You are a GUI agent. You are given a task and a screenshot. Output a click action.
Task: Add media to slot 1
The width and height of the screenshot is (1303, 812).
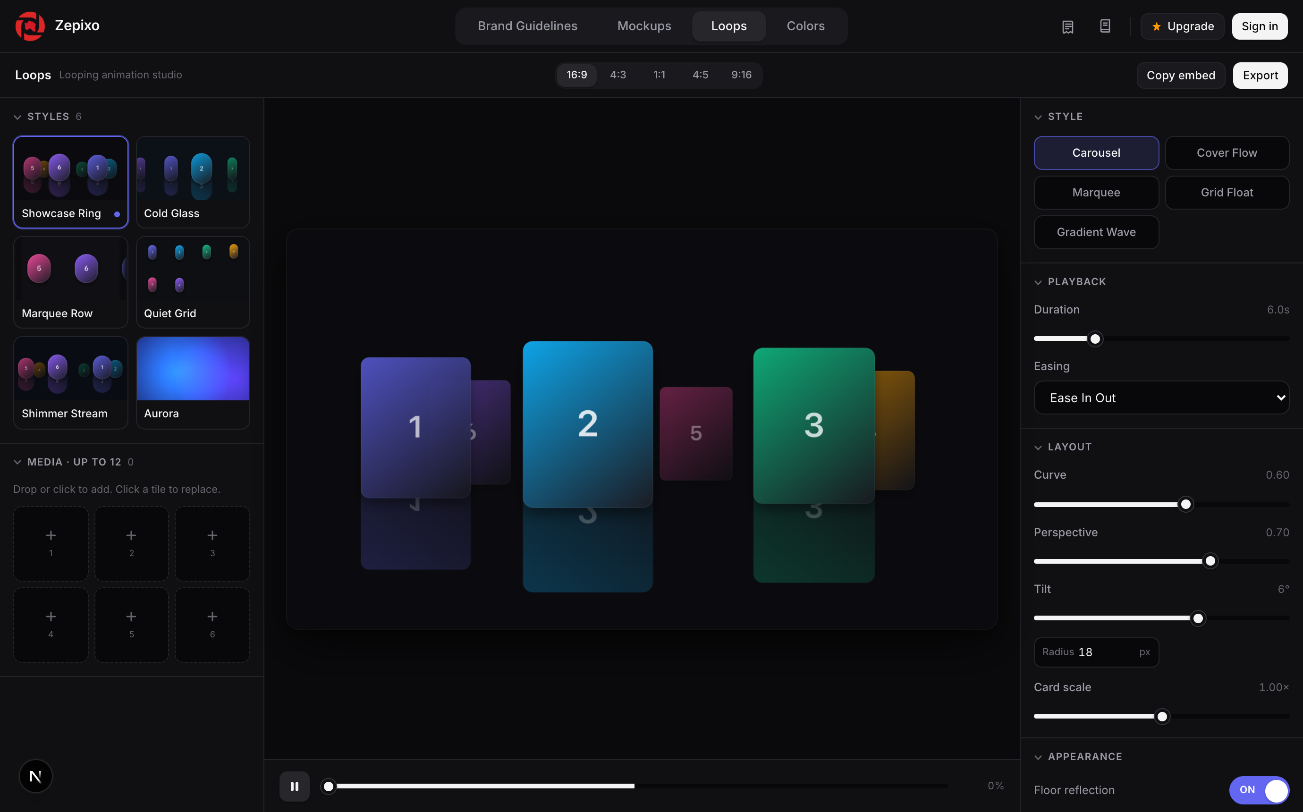point(51,543)
